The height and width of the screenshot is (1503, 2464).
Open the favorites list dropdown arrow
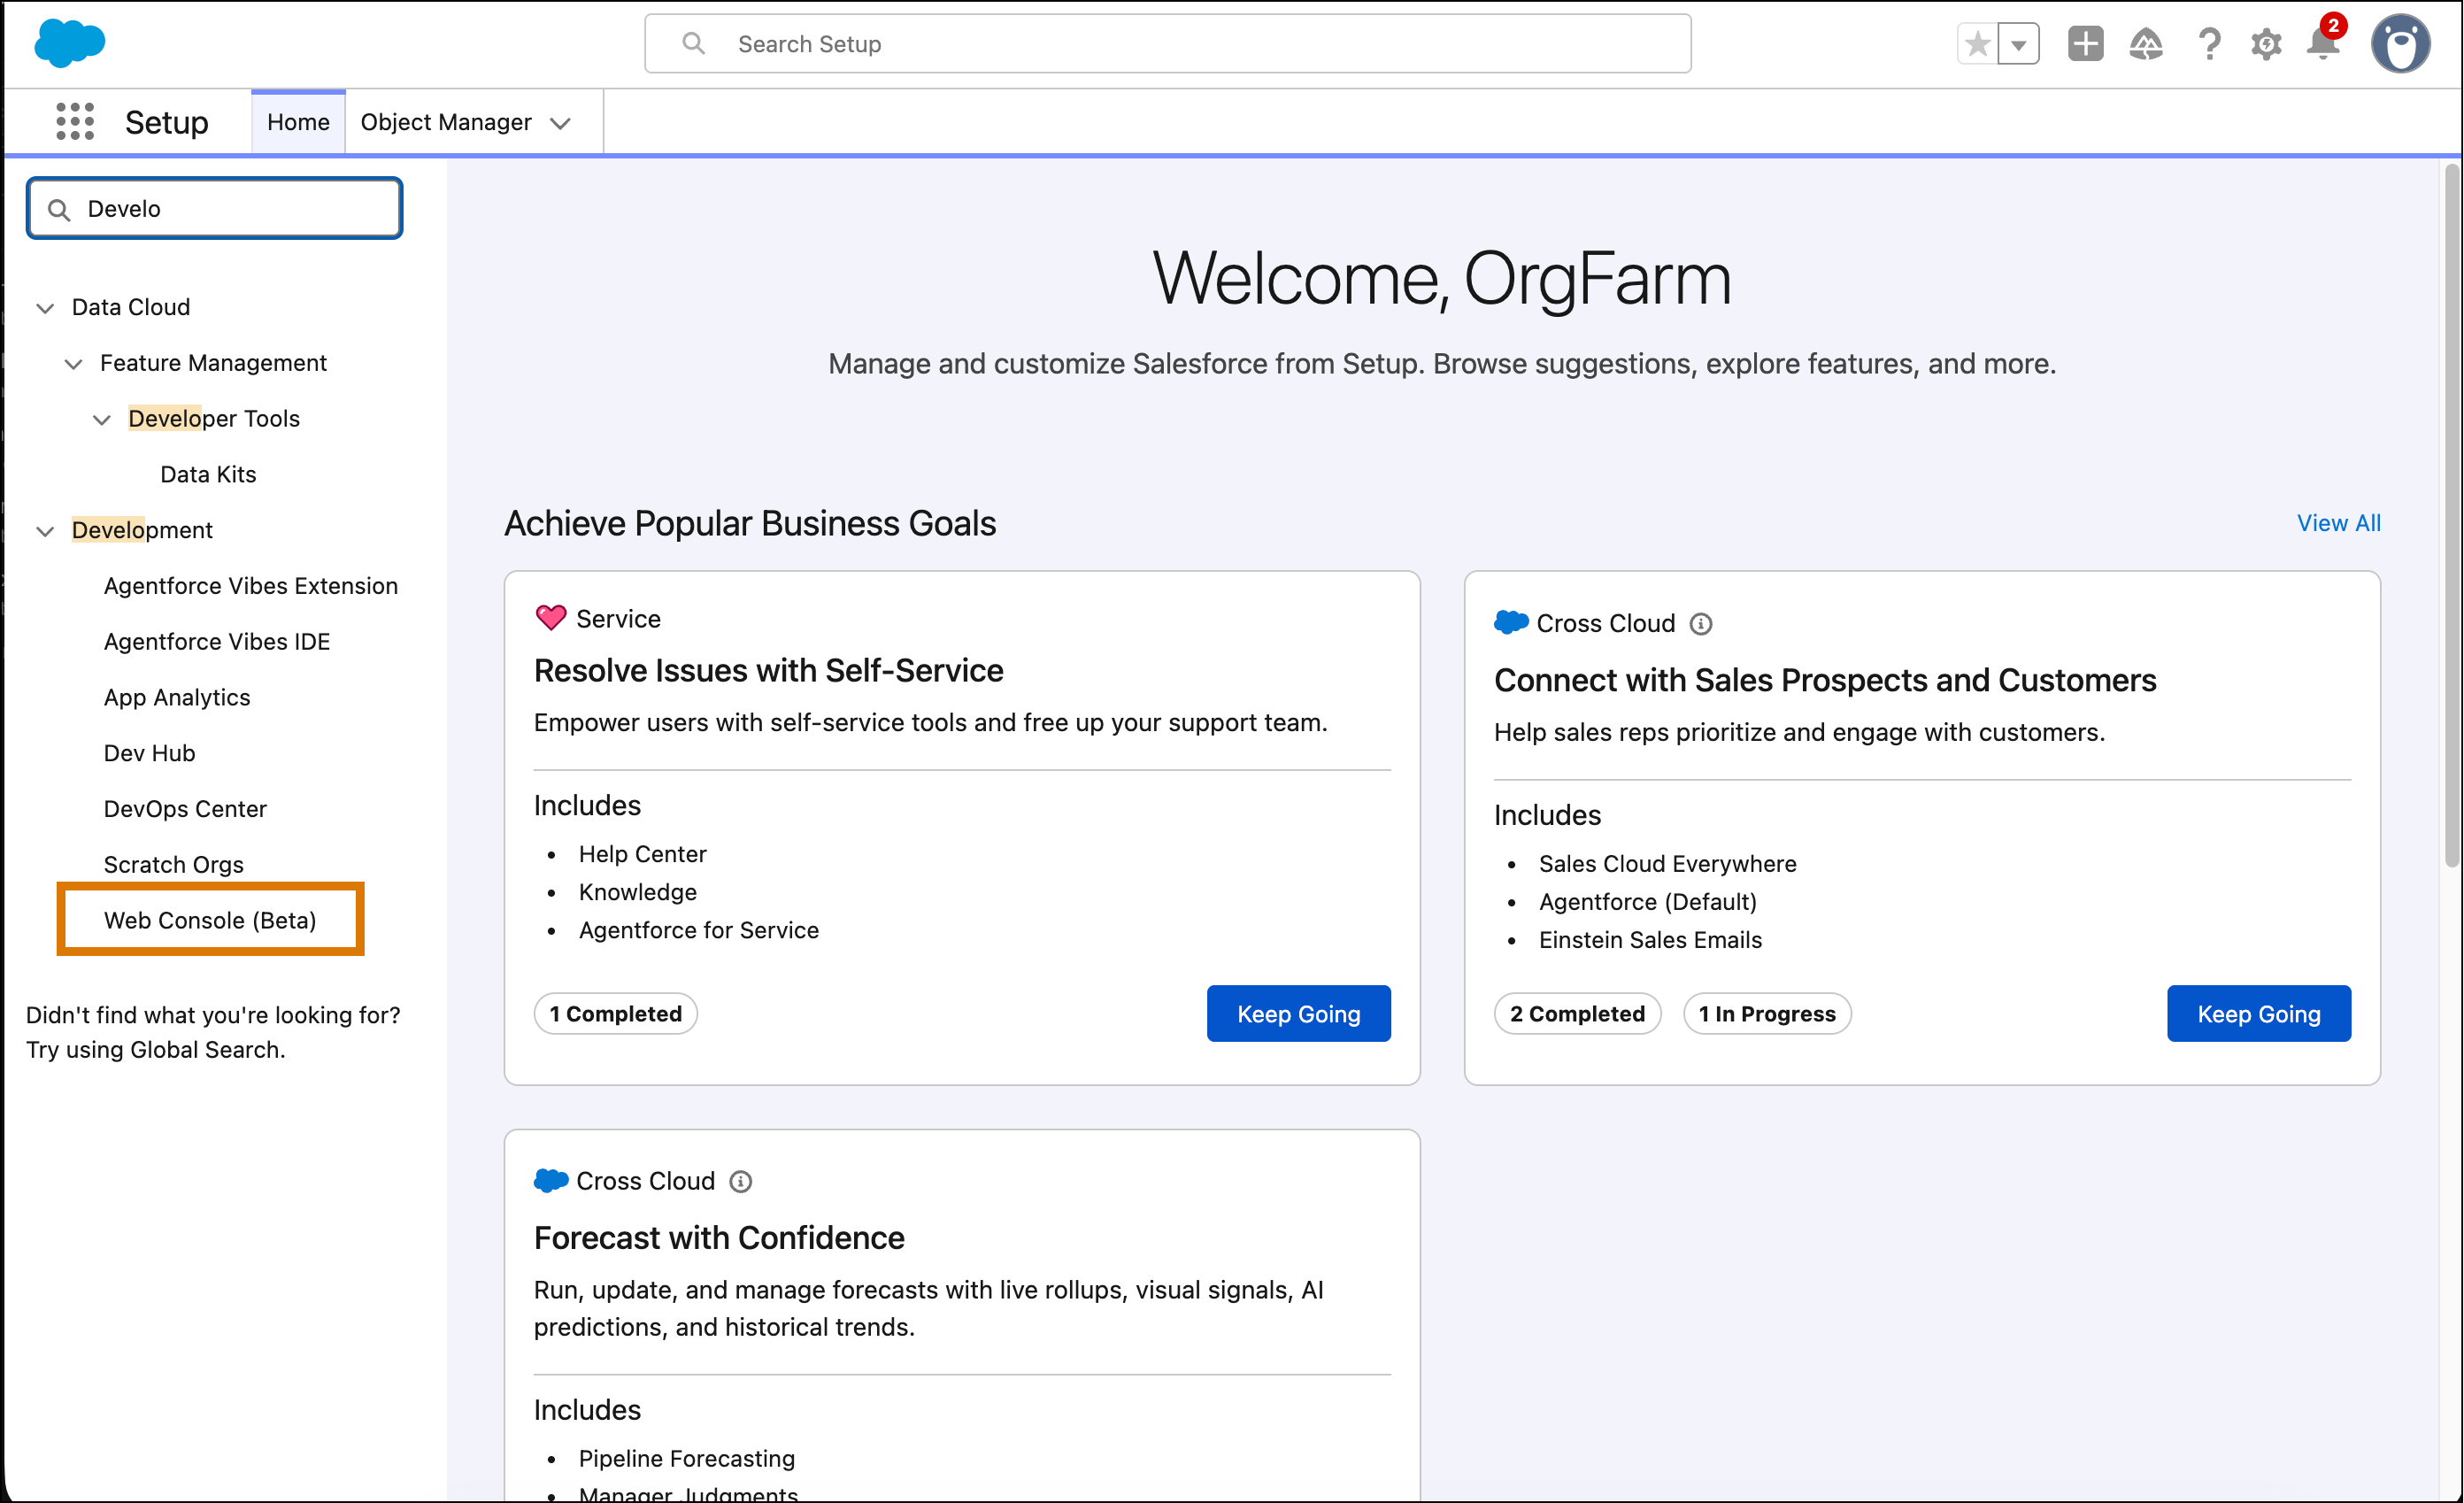point(2020,43)
